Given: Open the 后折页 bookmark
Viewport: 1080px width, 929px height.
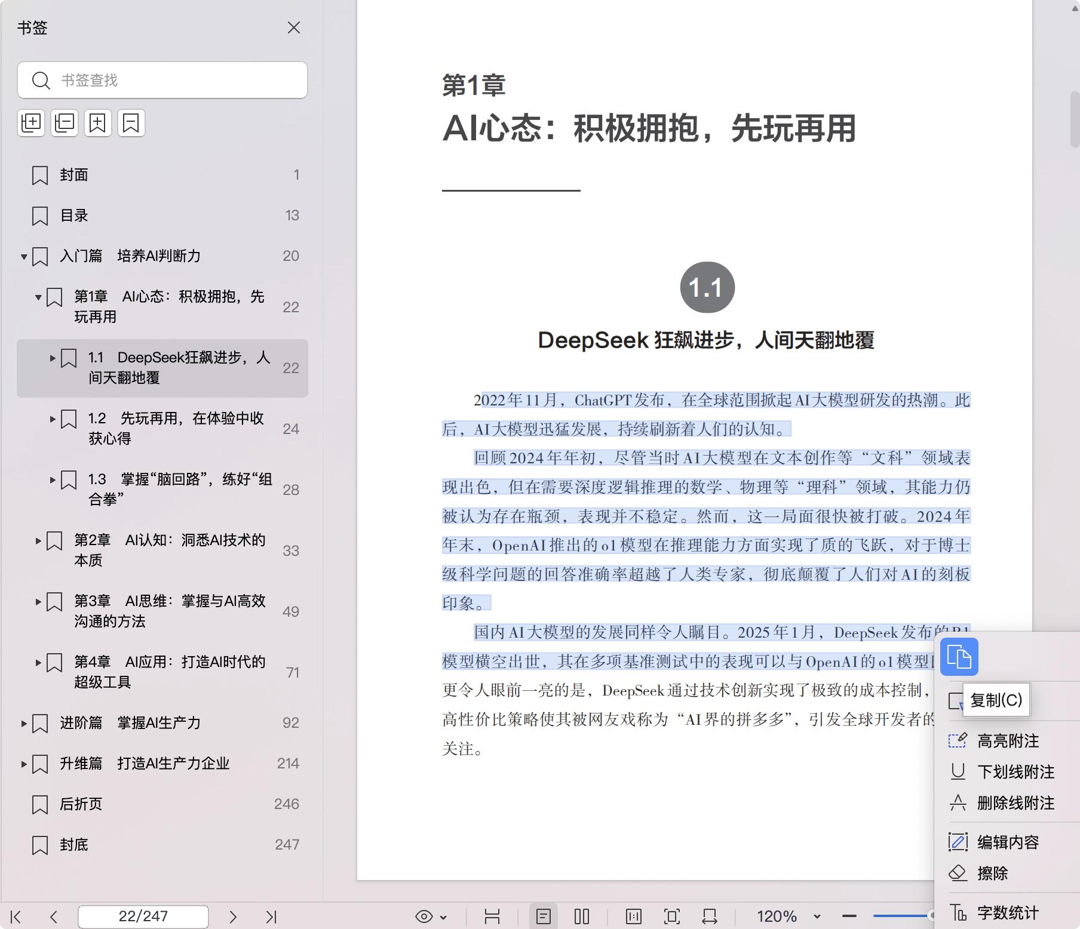Looking at the screenshot, I should (162, 804).
